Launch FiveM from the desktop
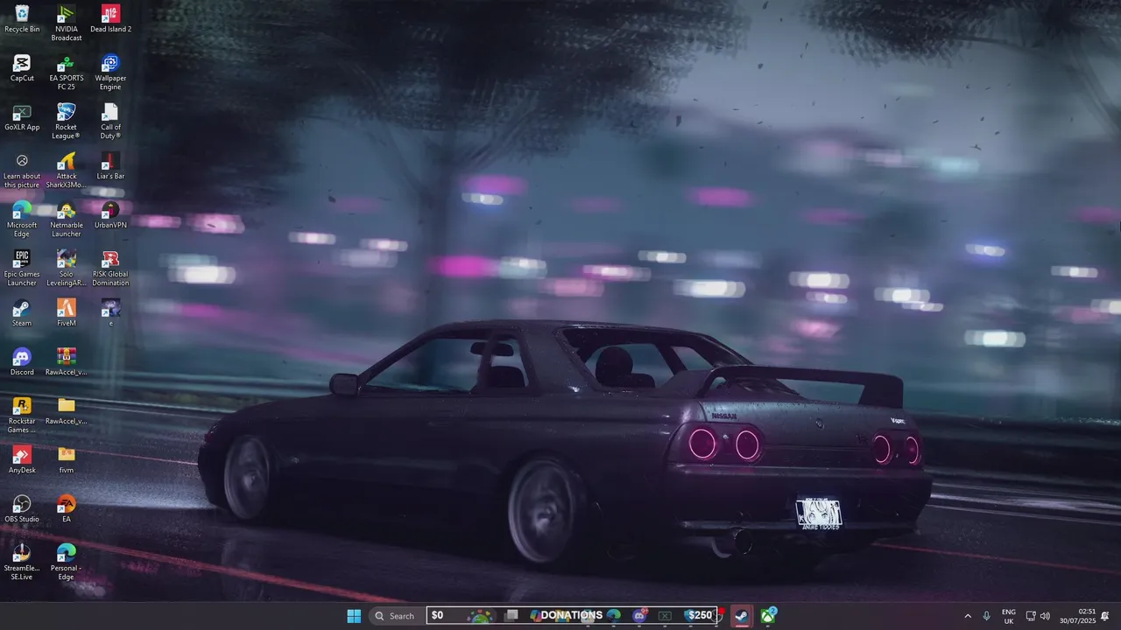 [x=67, y=312]
